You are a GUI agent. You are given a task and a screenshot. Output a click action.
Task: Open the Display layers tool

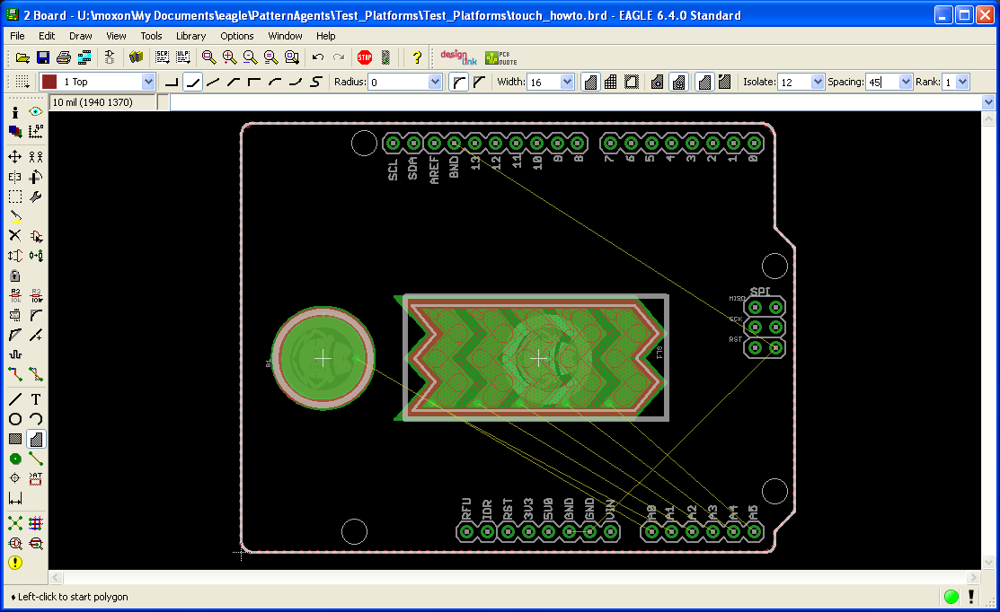(15, 132)
